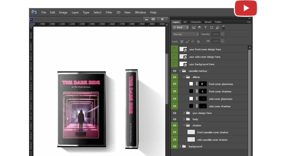This screenshot has width=288, height=156.
Task: Click front cover shadows mask link icon
Action: (x=197, y=91)
